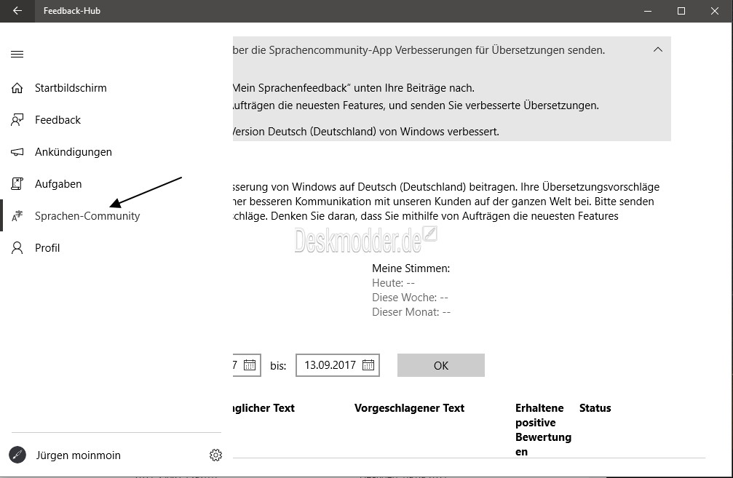
Task: Maximize the Feedback-Hub window
Action: [681, 11]
